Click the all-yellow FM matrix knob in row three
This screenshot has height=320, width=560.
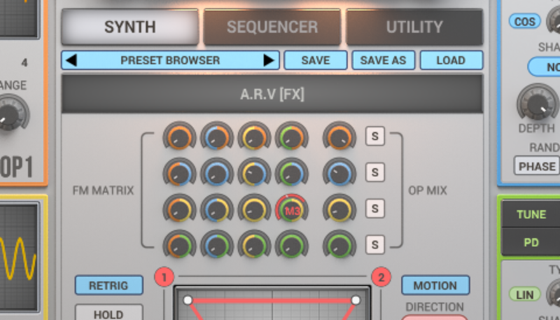254,209
